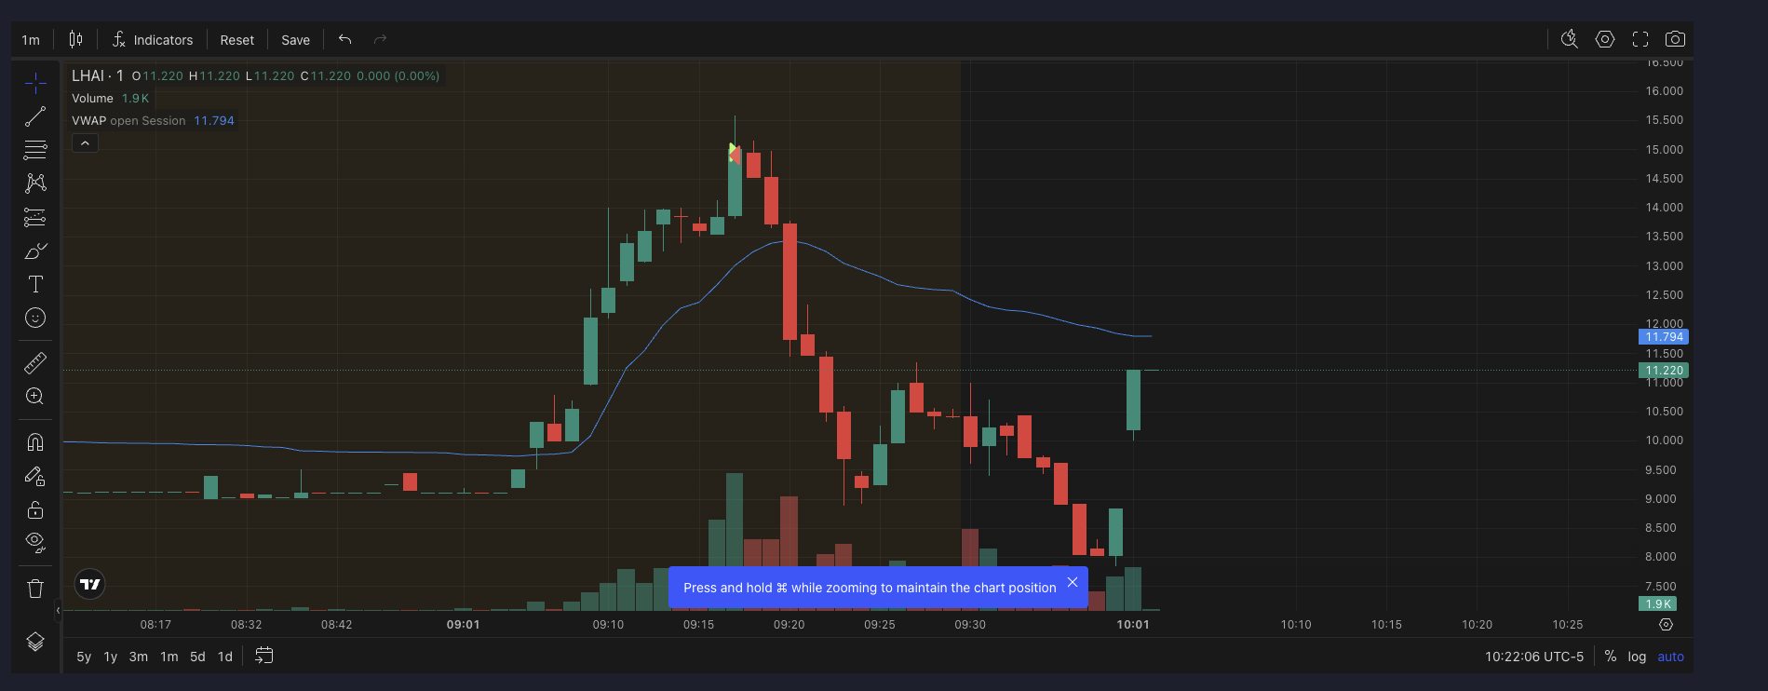This screenshot has width=1768, height=691.
Task: Toggle hide all drawings eye icon
Action: 35,542
